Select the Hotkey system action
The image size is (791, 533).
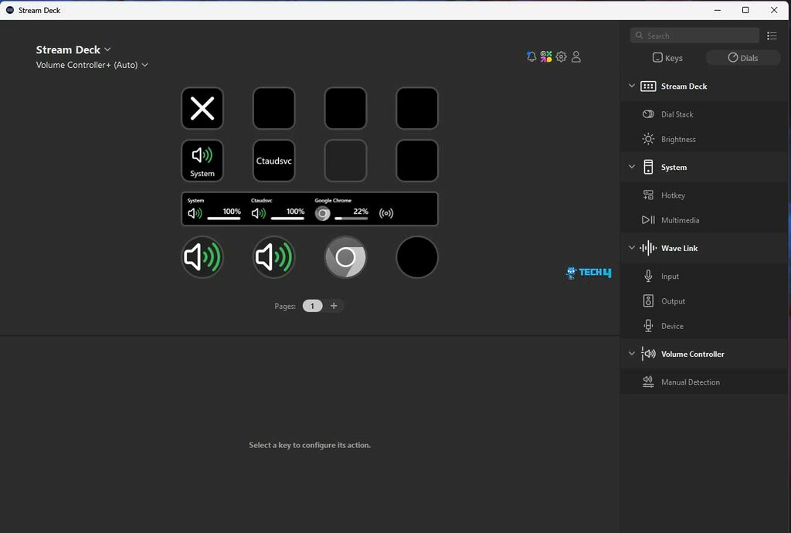[673, 195]
